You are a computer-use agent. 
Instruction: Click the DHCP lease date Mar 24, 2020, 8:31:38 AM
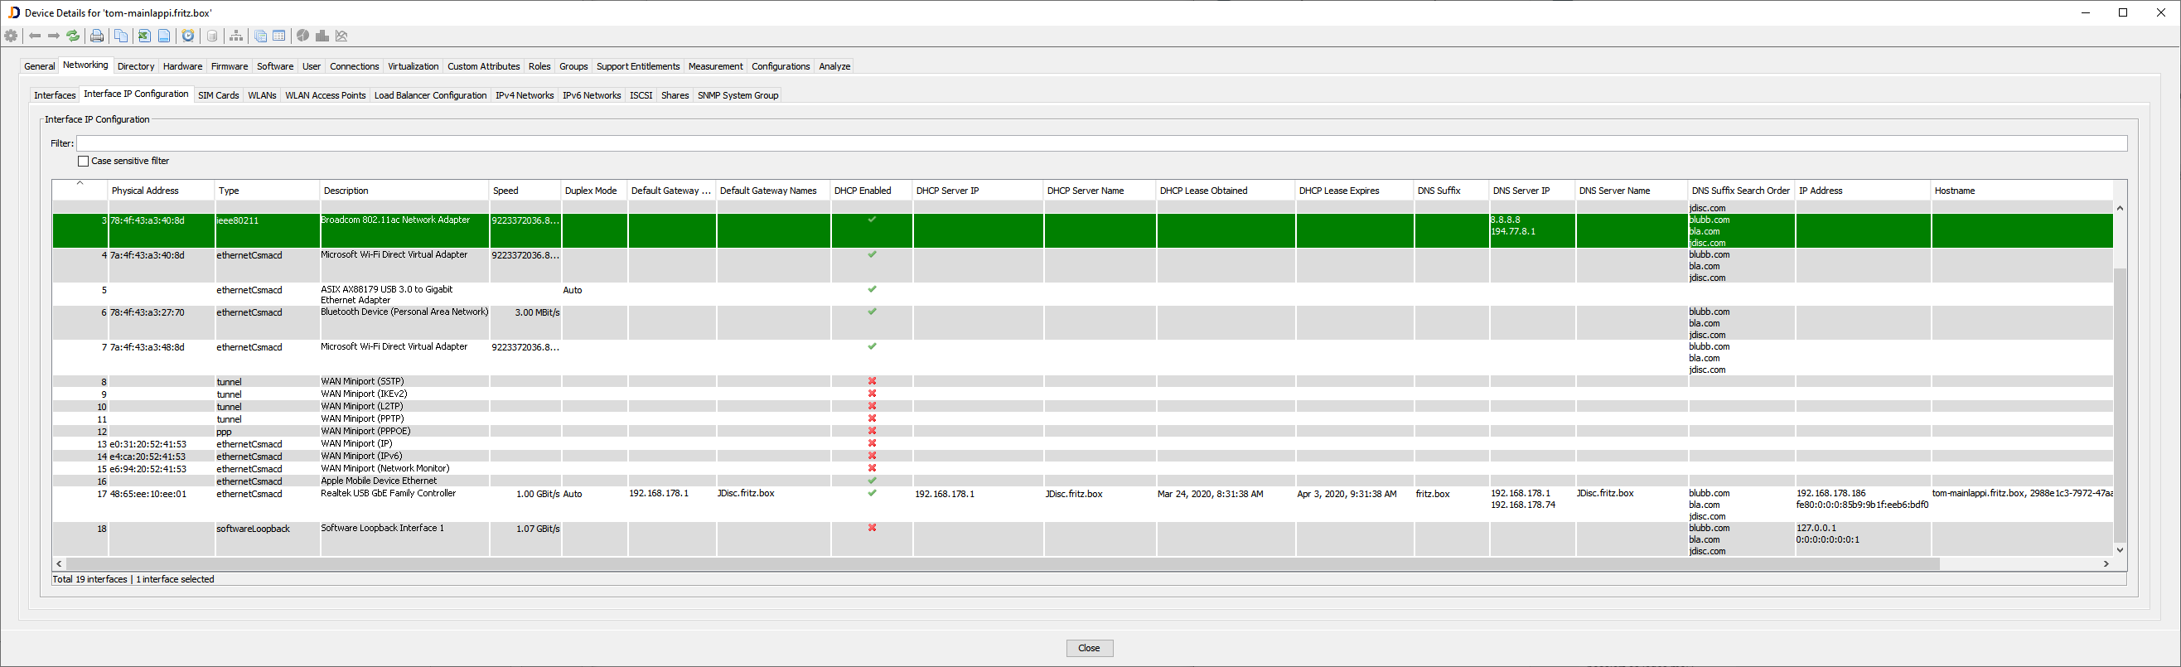coord(1210,494)
